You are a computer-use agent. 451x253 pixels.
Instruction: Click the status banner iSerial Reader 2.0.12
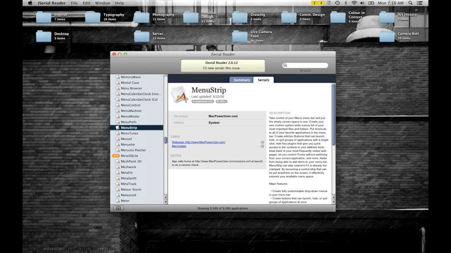click(223, 65)
